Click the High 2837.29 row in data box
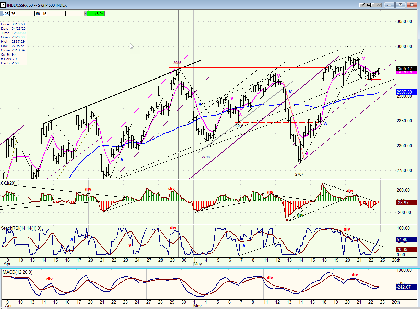The height and width of the screenshot is (309, 420). pos(13,42)
